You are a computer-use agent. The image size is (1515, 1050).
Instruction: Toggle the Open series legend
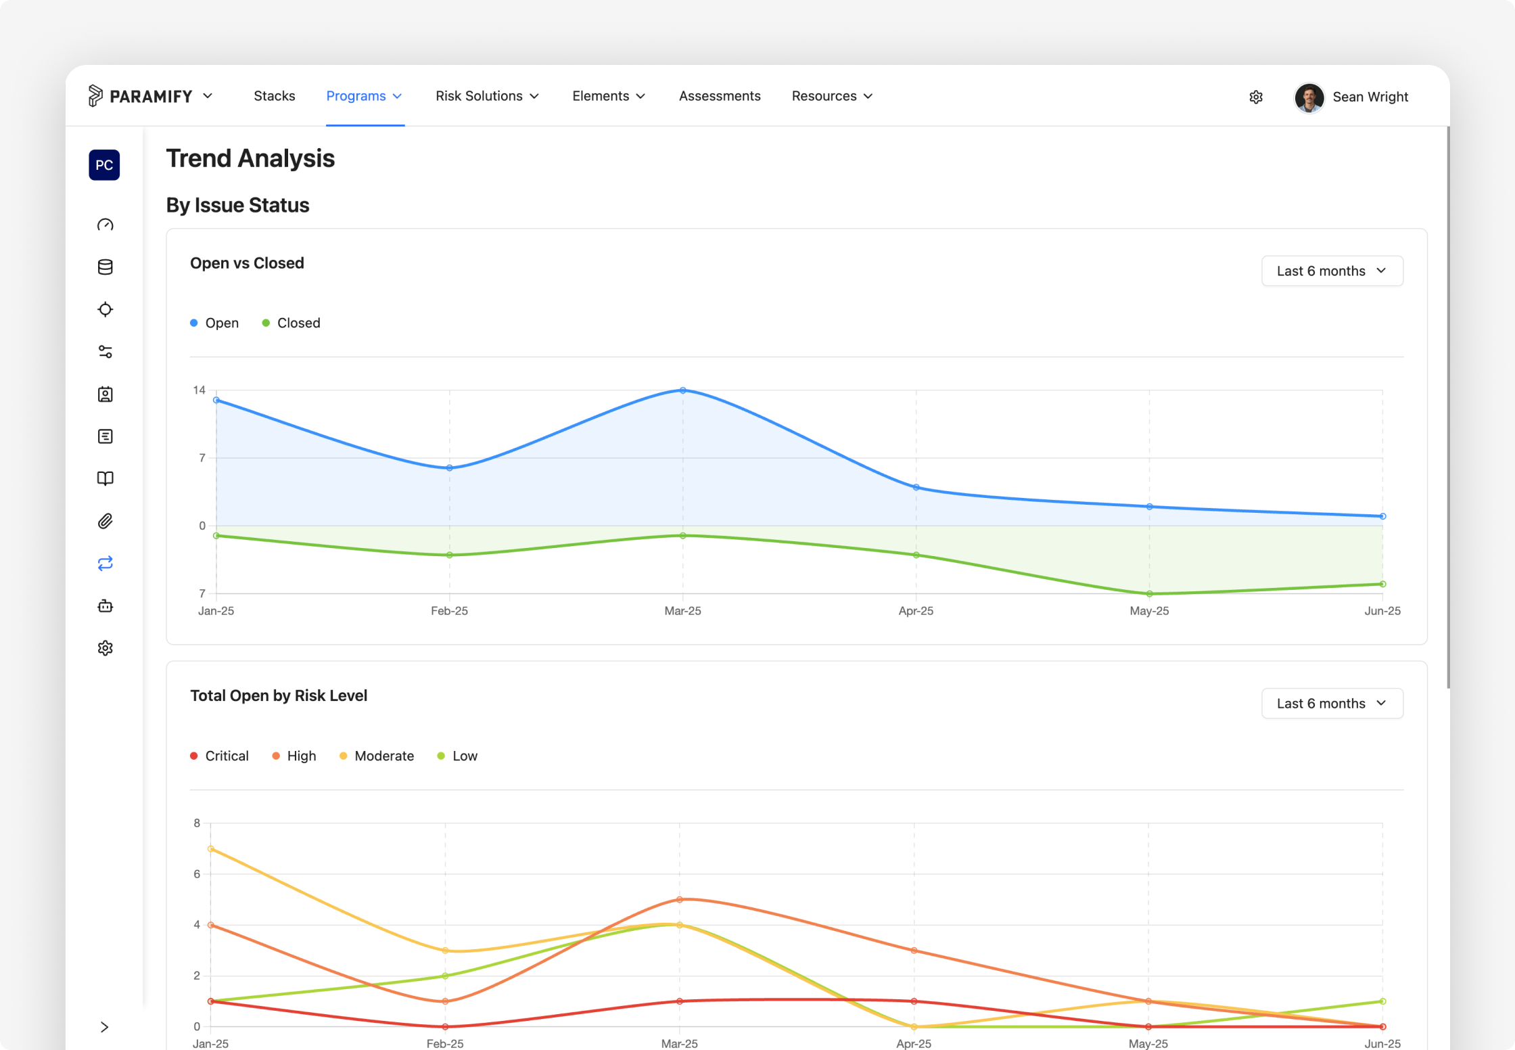[x=214, y=323]
